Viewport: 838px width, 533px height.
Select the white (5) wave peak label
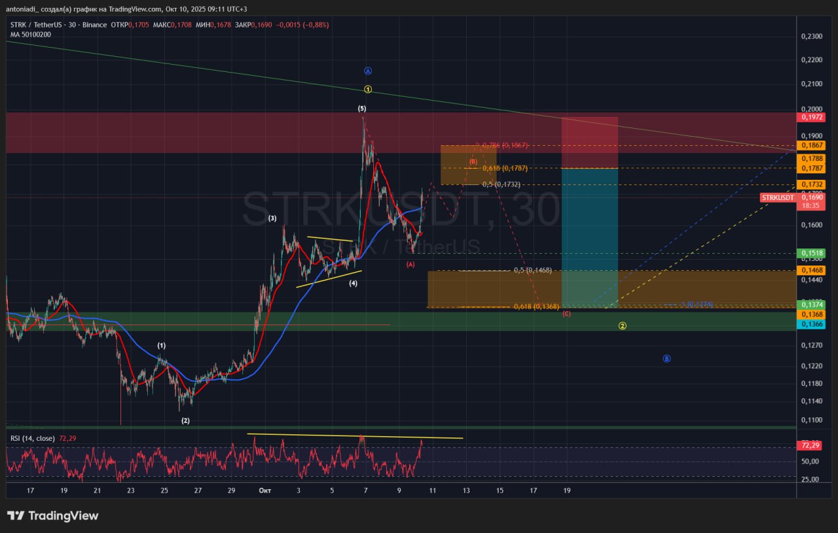click(x=362, y=108)
